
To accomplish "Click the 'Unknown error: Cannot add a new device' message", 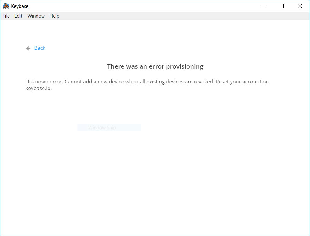I will point(147,85).
